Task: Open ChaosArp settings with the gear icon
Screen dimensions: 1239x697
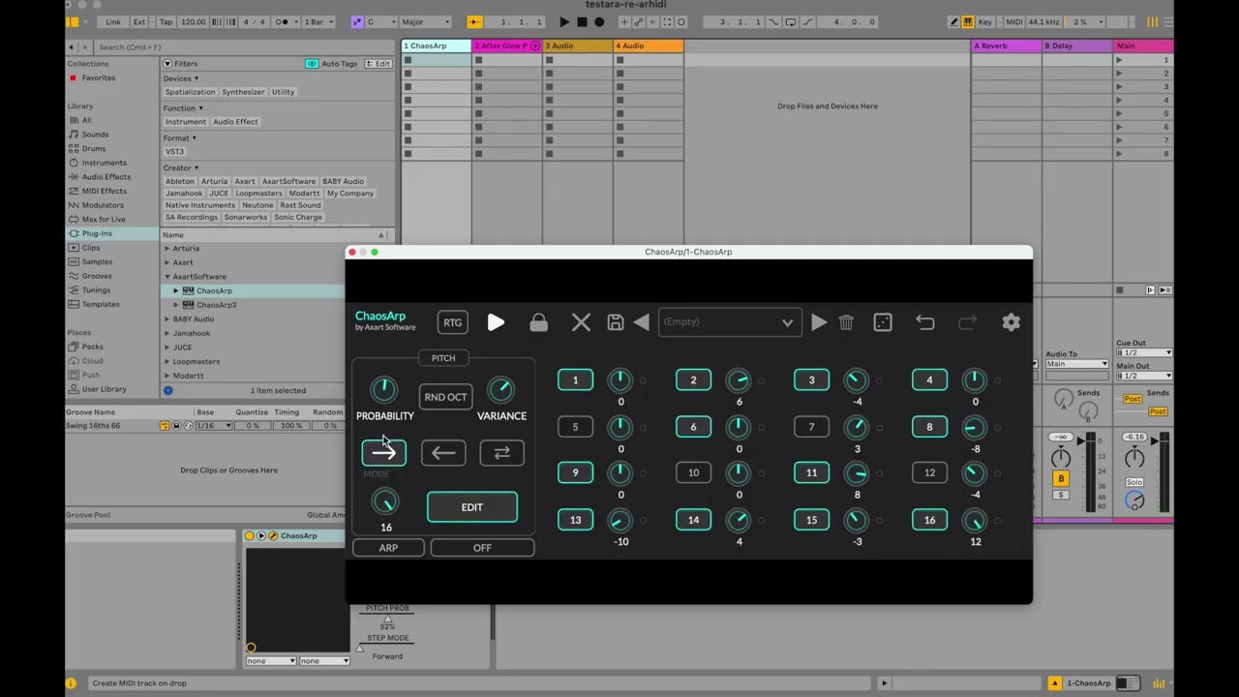Action: [1011, 322]
